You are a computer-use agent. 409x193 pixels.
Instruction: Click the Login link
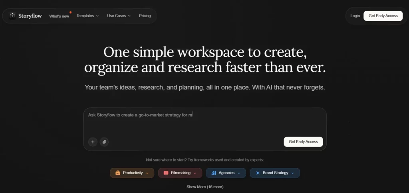[355, 16]
